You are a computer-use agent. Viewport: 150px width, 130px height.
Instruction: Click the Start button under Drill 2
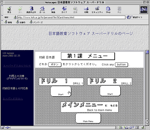coord(110,91)
